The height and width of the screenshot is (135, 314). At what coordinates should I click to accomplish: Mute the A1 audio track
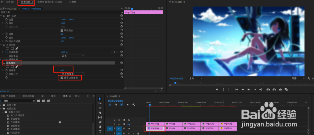pyautogui.click(x=129, y=133)
